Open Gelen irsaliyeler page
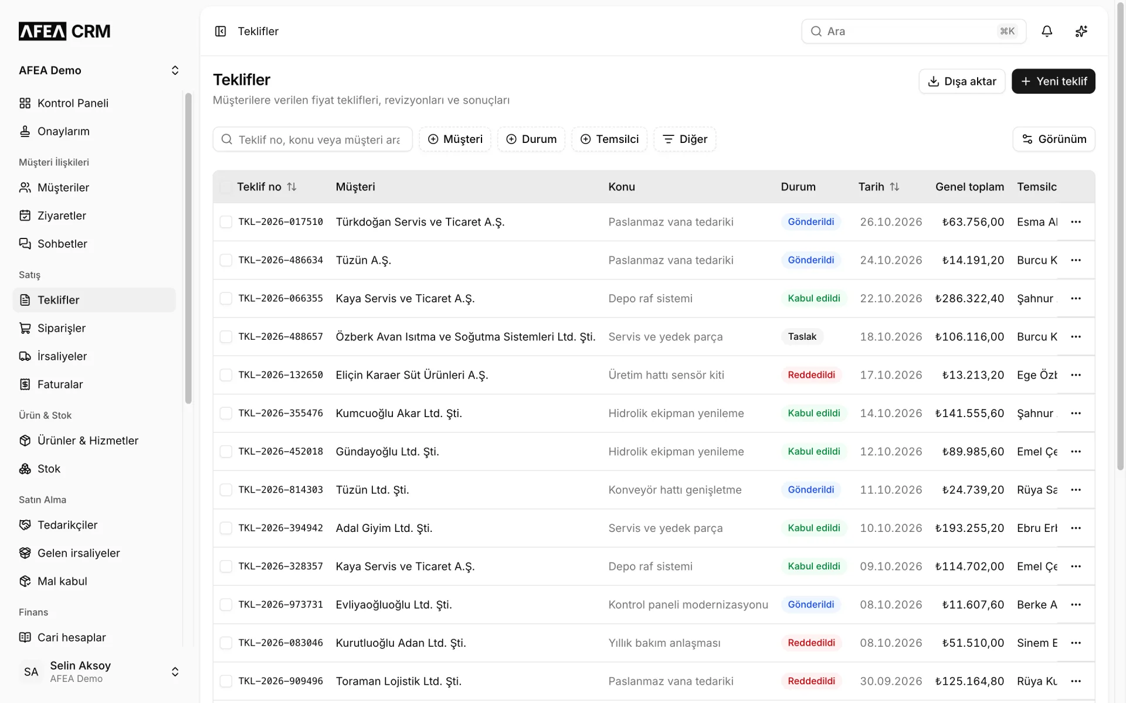The height and width of the screenshot is (703, 1126). [x=94, y=553]
